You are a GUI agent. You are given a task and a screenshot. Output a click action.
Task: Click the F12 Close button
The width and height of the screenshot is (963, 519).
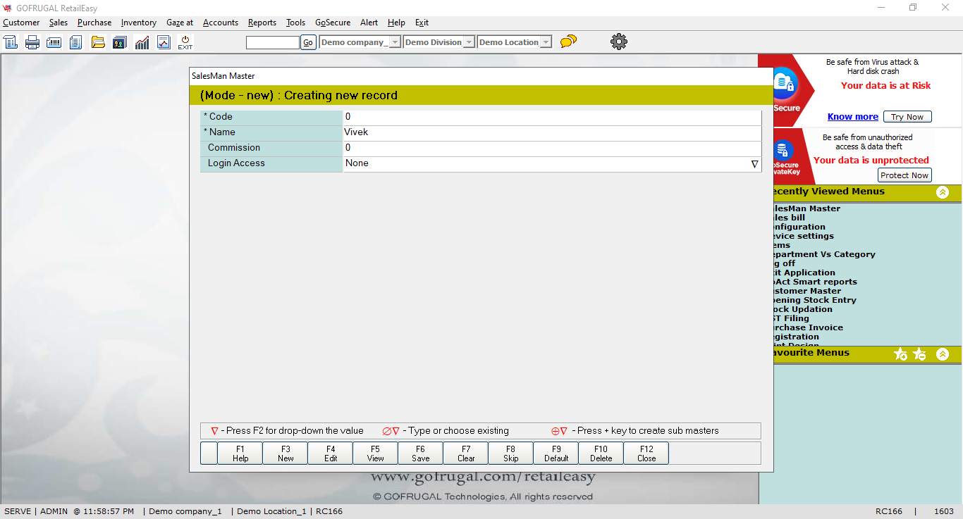(646, 454)
